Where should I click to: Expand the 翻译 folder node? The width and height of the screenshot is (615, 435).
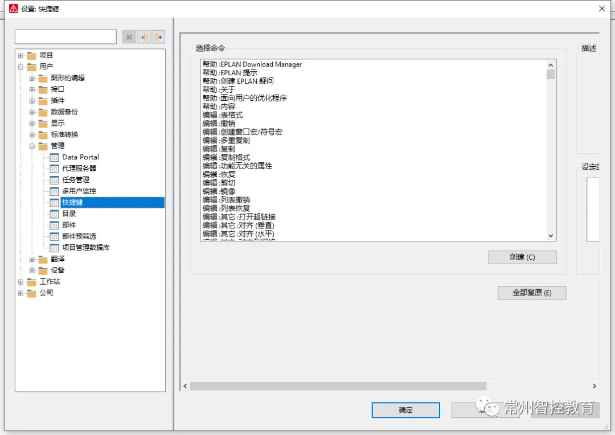point(32,259)
